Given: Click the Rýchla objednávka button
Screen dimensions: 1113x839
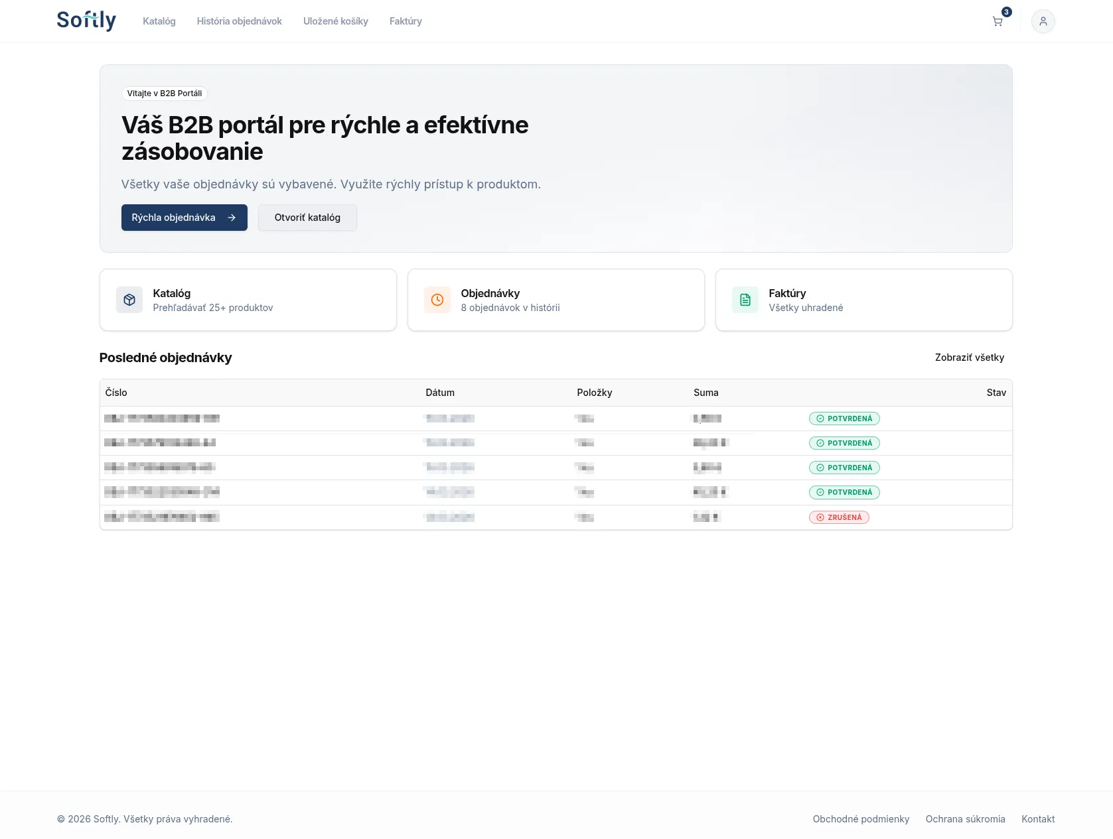Looking at the screenshot, I should point(184,218).
